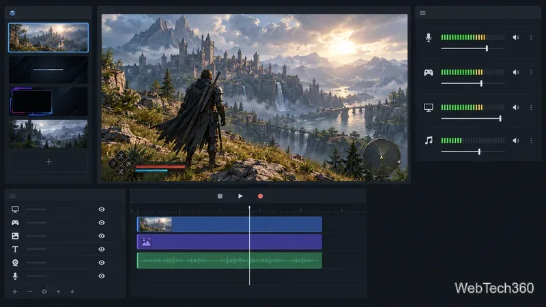Click the timeline ruler

248,210
